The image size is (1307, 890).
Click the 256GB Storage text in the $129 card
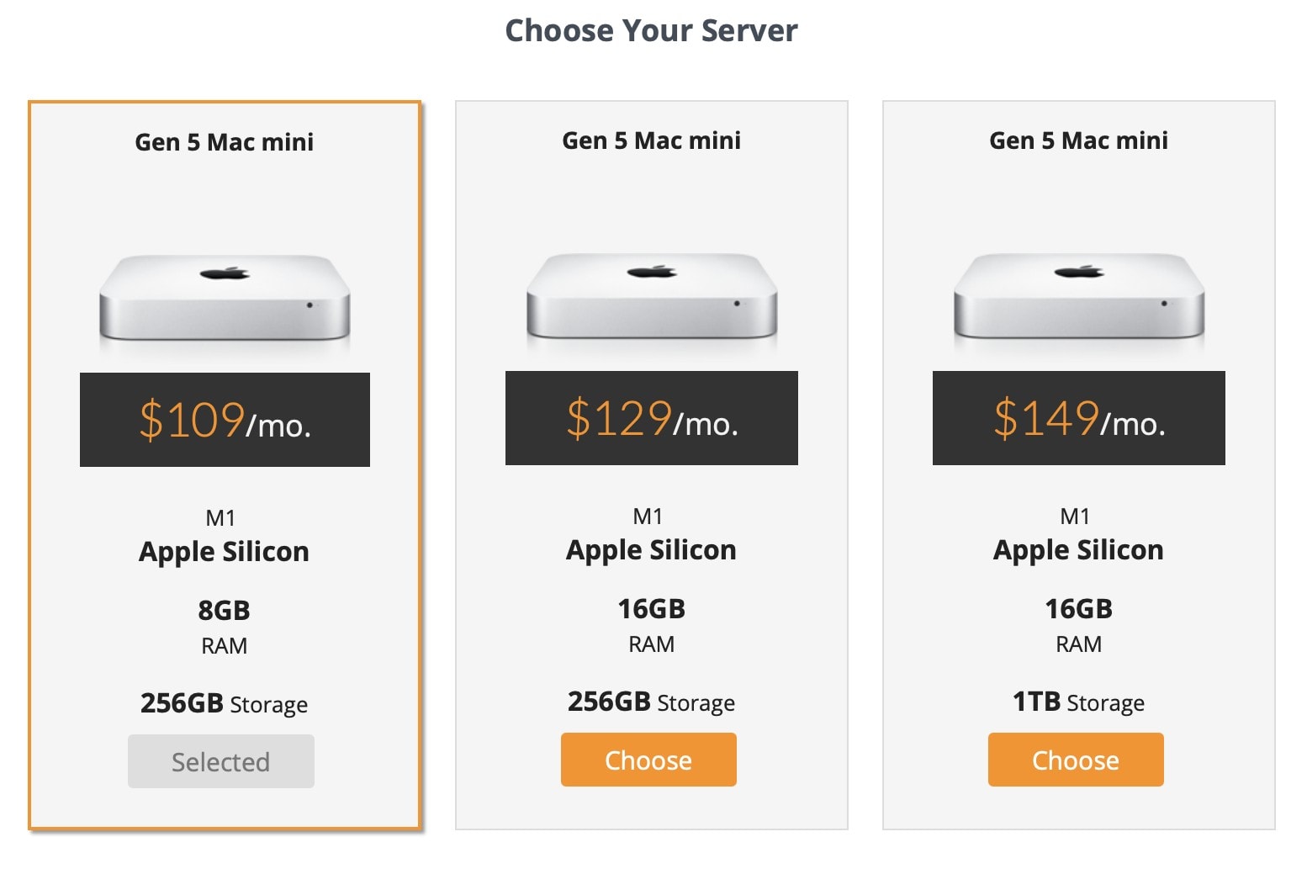coord(652,702)
